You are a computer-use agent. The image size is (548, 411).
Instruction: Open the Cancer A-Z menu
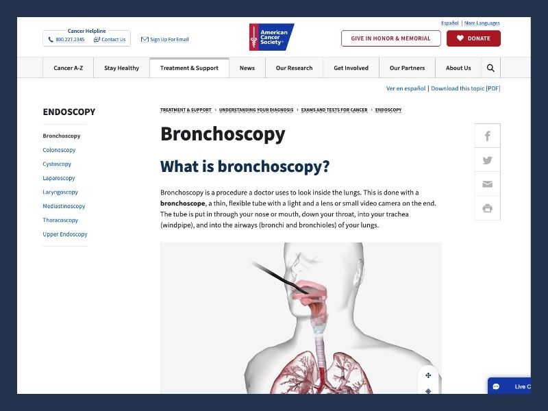68,68
